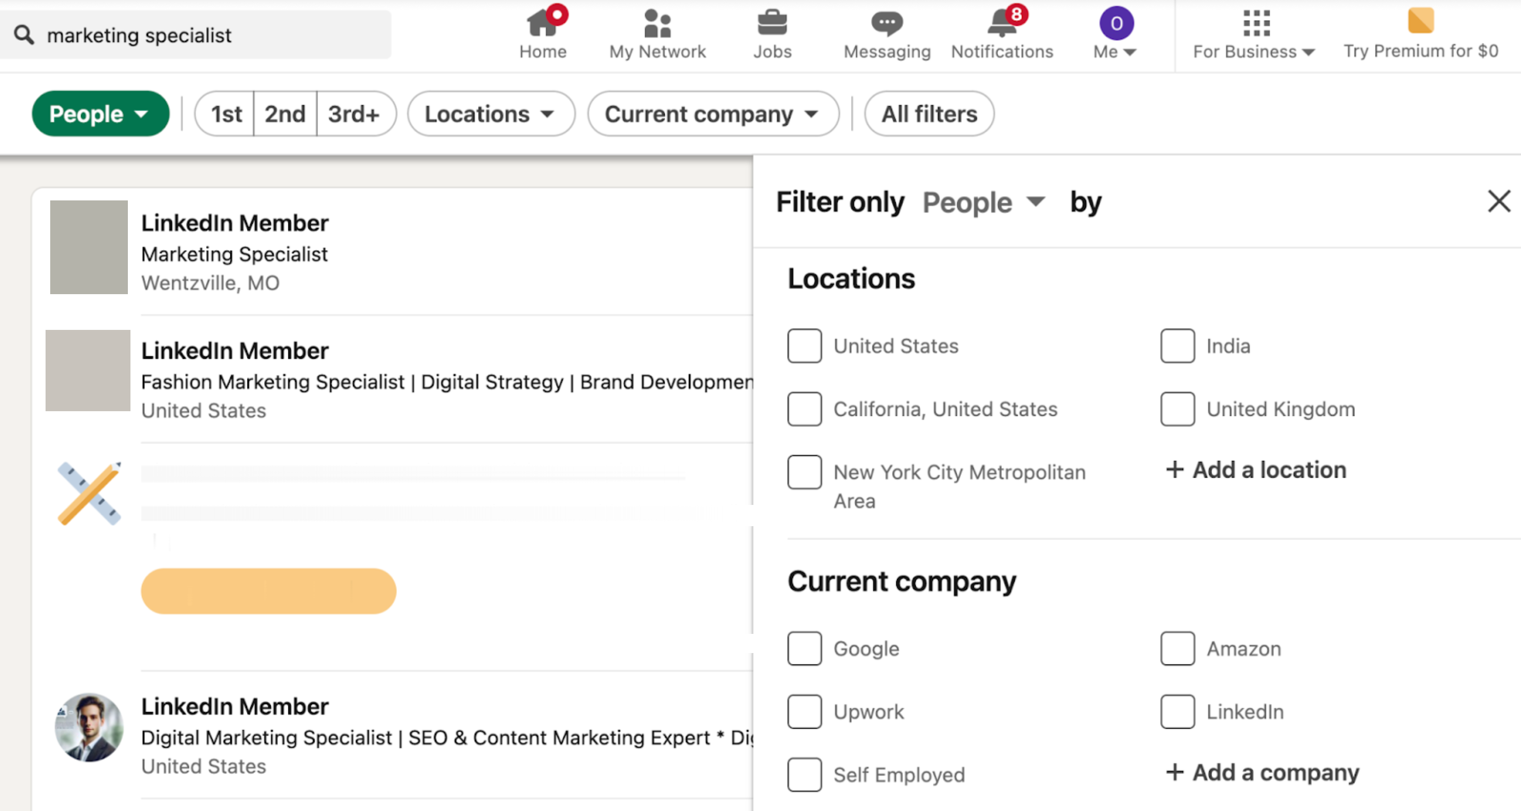
Task: Click Digital Marketing Specialist profile photo
Action: [x=89, y=727]
